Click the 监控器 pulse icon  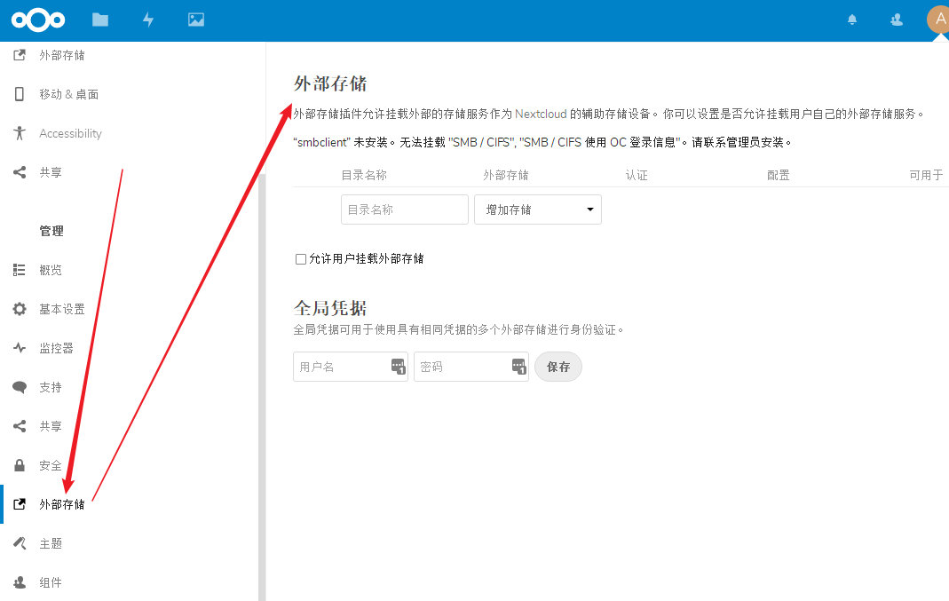[x=20, y=348]
